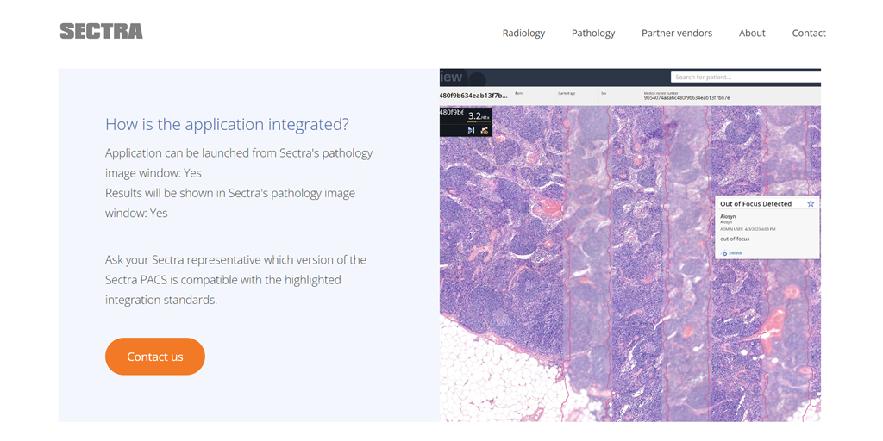The image size is (883, 441).
Task: Open the About page
Action: pyautogui.click(x=752, y=33)
